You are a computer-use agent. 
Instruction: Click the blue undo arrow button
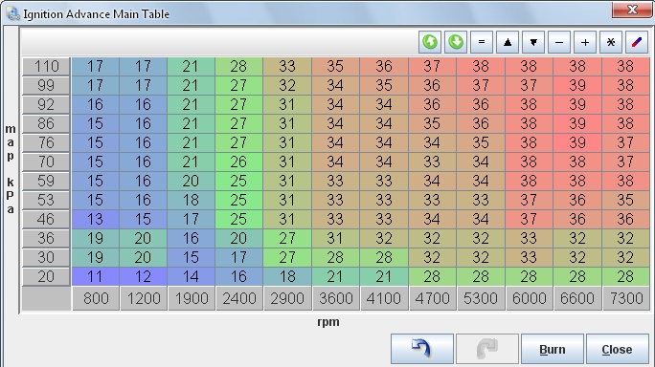422,349
